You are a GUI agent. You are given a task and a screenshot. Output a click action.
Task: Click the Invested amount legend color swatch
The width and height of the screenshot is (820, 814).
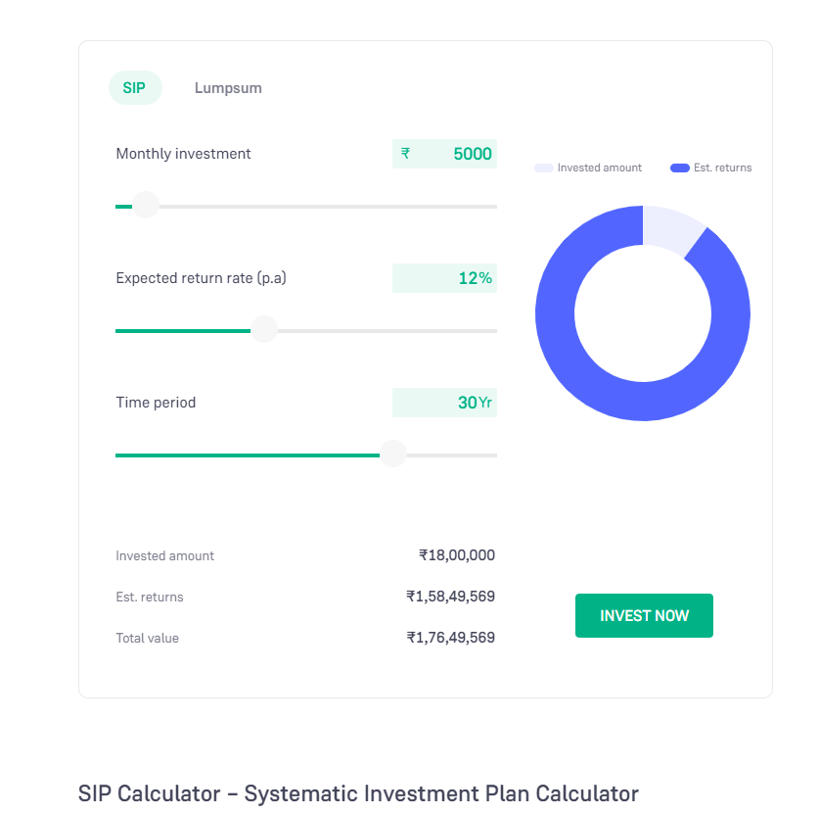click(x=543, y=168)
